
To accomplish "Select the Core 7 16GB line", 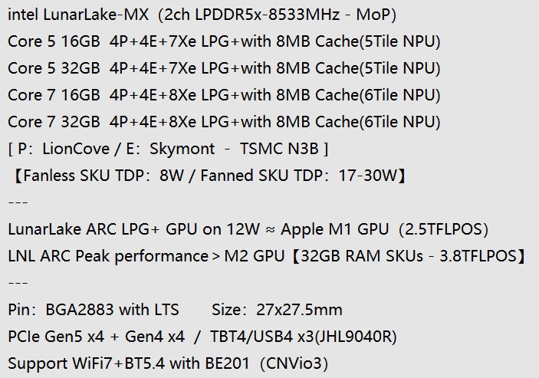I will tap(224, 95).
